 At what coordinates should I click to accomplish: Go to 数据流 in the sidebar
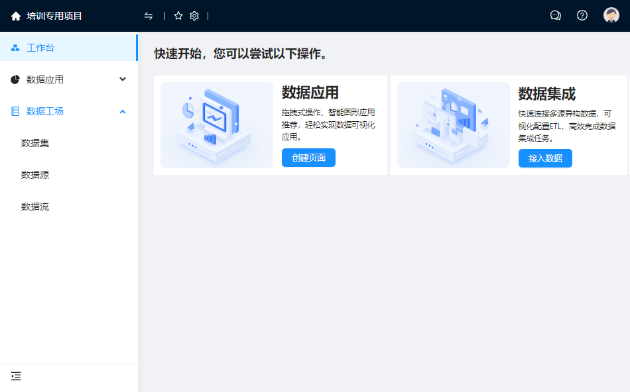coord(35,207)
